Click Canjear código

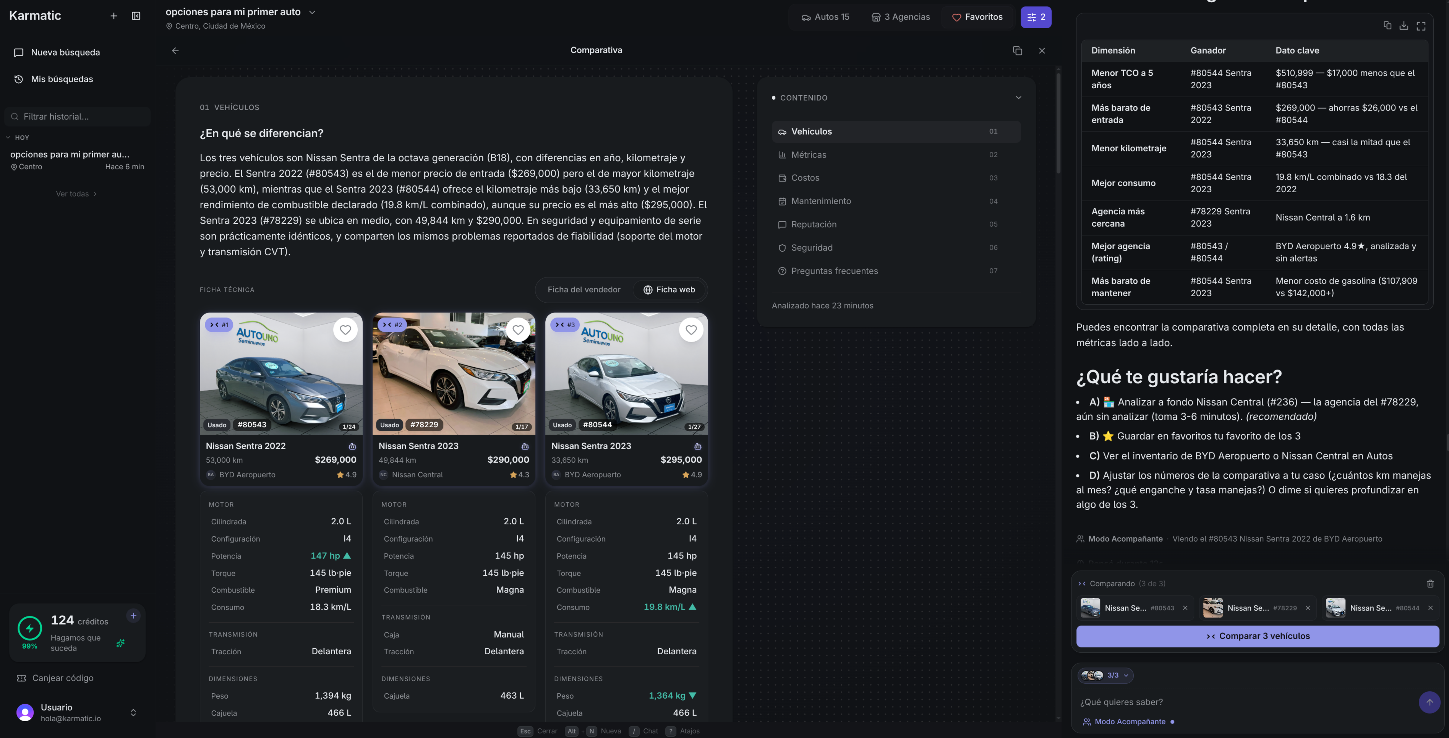click(55, 678)
